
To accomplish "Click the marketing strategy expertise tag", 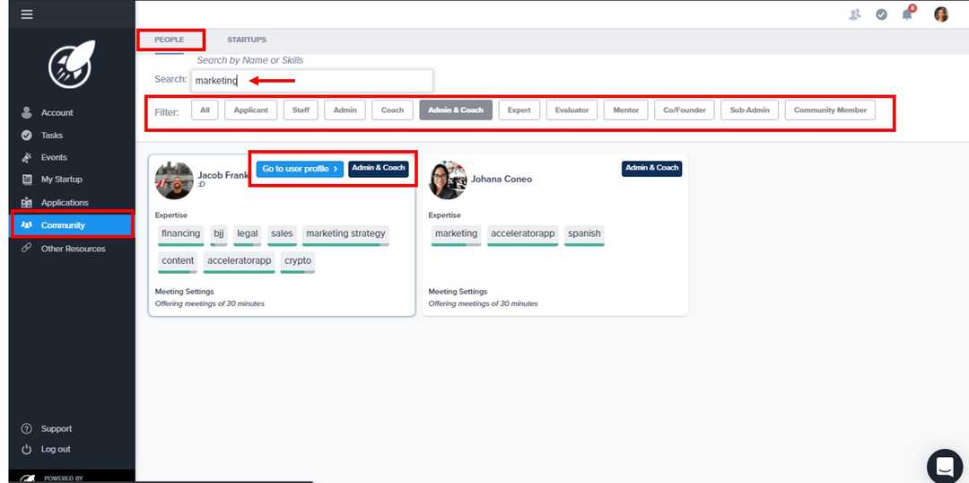I will click(x=345, y=233).
